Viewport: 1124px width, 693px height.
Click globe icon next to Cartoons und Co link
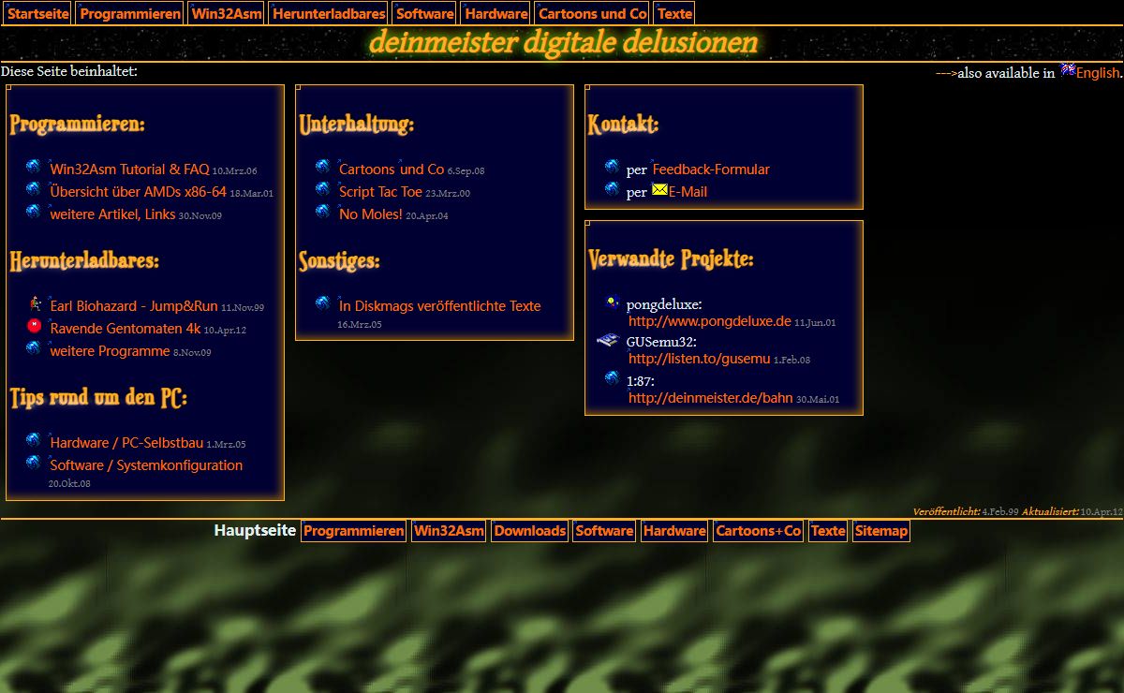click(323, 167)
